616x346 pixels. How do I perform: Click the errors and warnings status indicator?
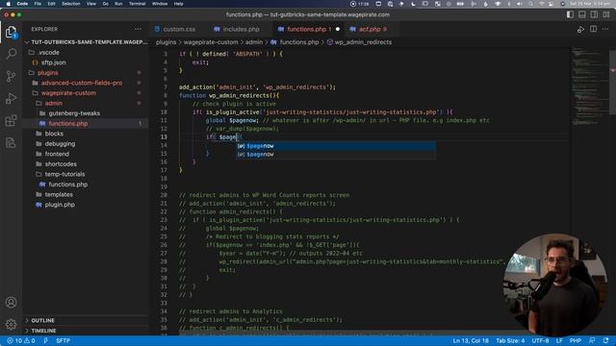tap(21, 340)
